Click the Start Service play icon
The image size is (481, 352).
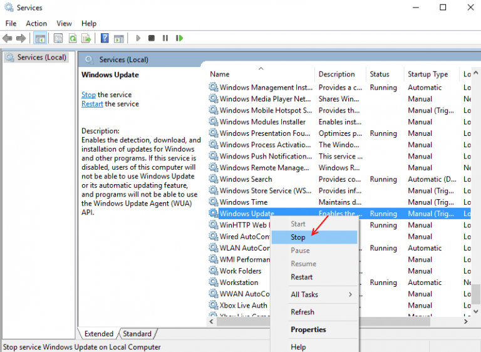(138, 38)
